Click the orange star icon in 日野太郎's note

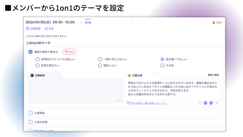tap(217, 103)
